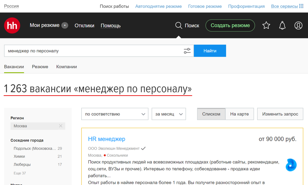Open the Россия region selector

(x=11, y=6)
